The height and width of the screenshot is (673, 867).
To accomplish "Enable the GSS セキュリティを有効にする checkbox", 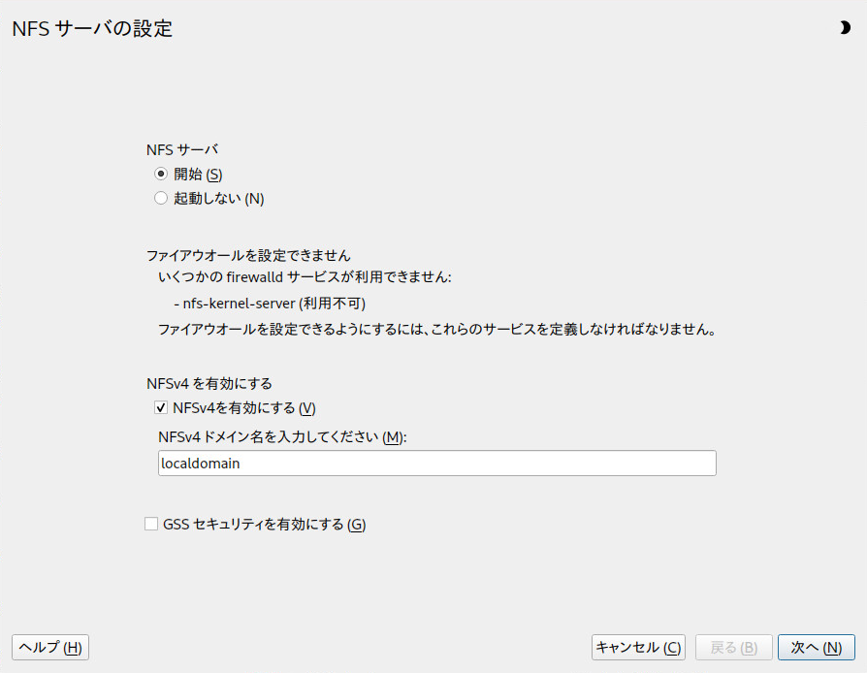I will point(151,524).
